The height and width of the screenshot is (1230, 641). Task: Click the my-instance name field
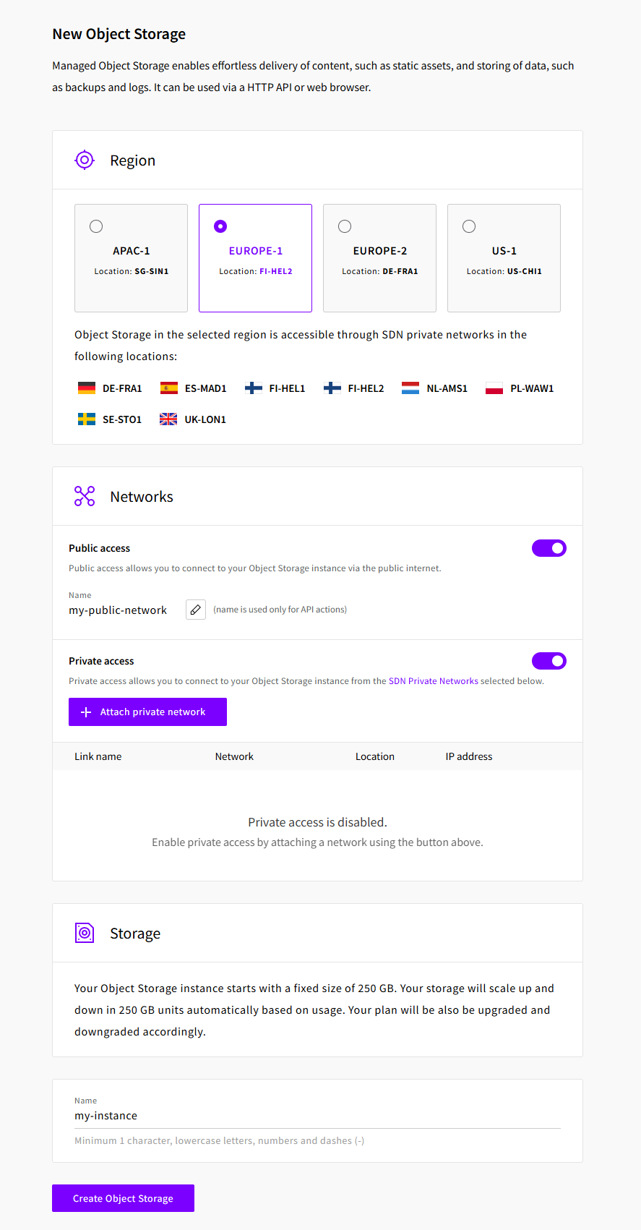click(x=317, y=1115)
